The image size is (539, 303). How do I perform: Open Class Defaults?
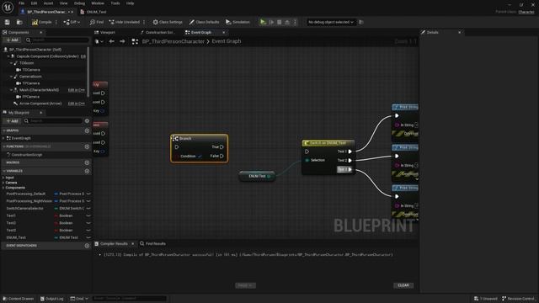click(x=204, y=23)
